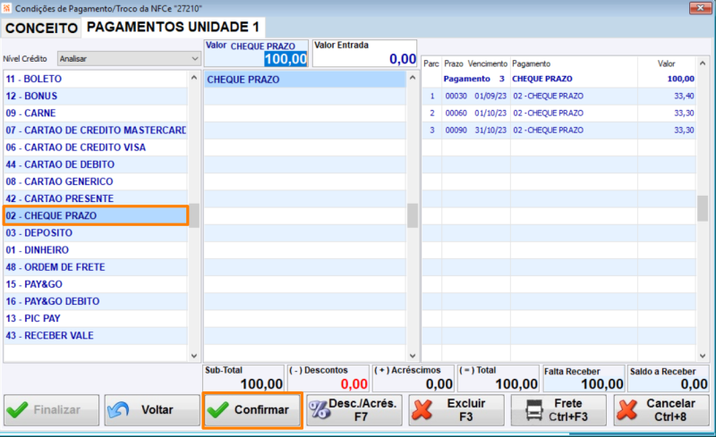
Task: Click the Frete Ctrl+F3 button label
Action: [x=568, y=409]
